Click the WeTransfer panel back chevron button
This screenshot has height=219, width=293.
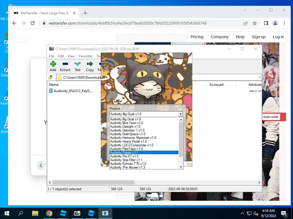coord(41,165)
